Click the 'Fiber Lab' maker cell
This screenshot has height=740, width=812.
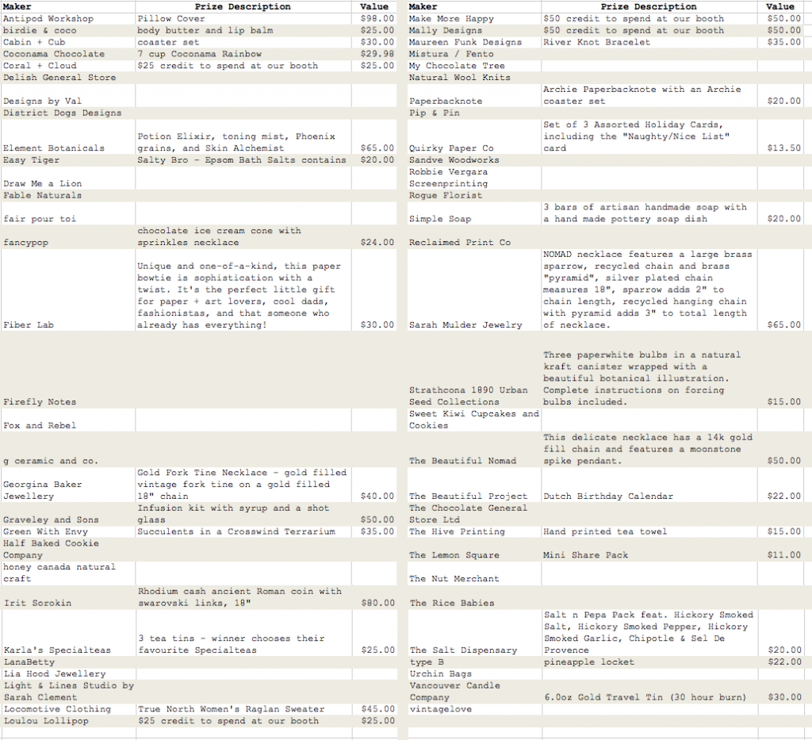pyautogui.click(x=68, y=290)
